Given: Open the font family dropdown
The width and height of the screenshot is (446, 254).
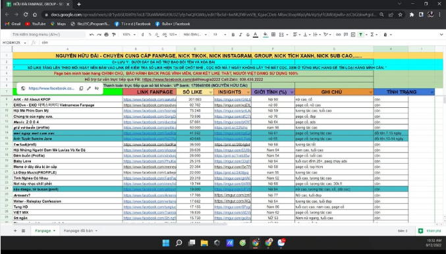Looking at the screenshot, I should (x=195, y=34).
